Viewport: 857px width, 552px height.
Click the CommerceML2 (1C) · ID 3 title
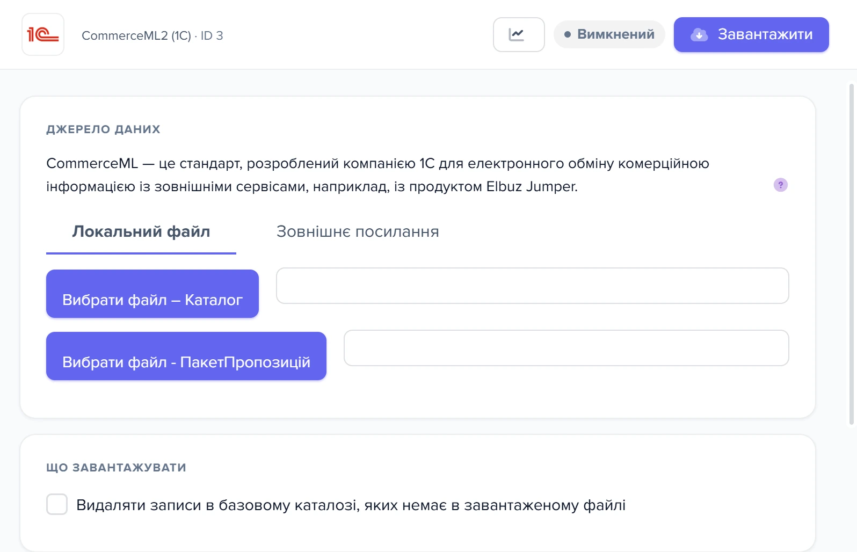coord(152,35)
